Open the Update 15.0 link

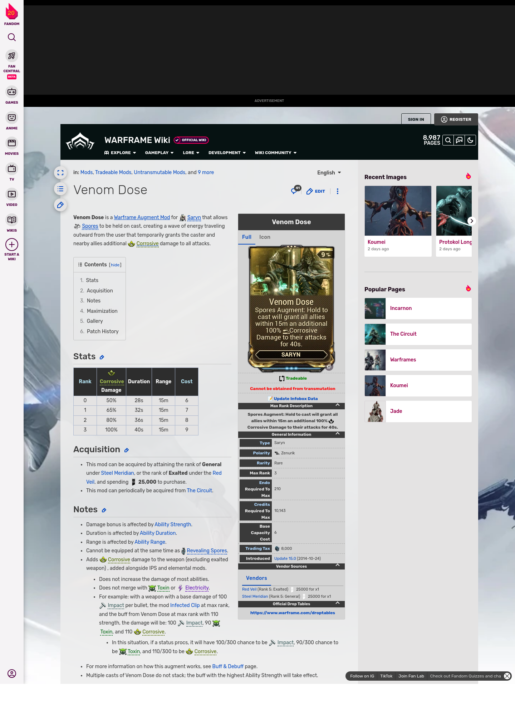pyautogui.click(x=285, y=558)
